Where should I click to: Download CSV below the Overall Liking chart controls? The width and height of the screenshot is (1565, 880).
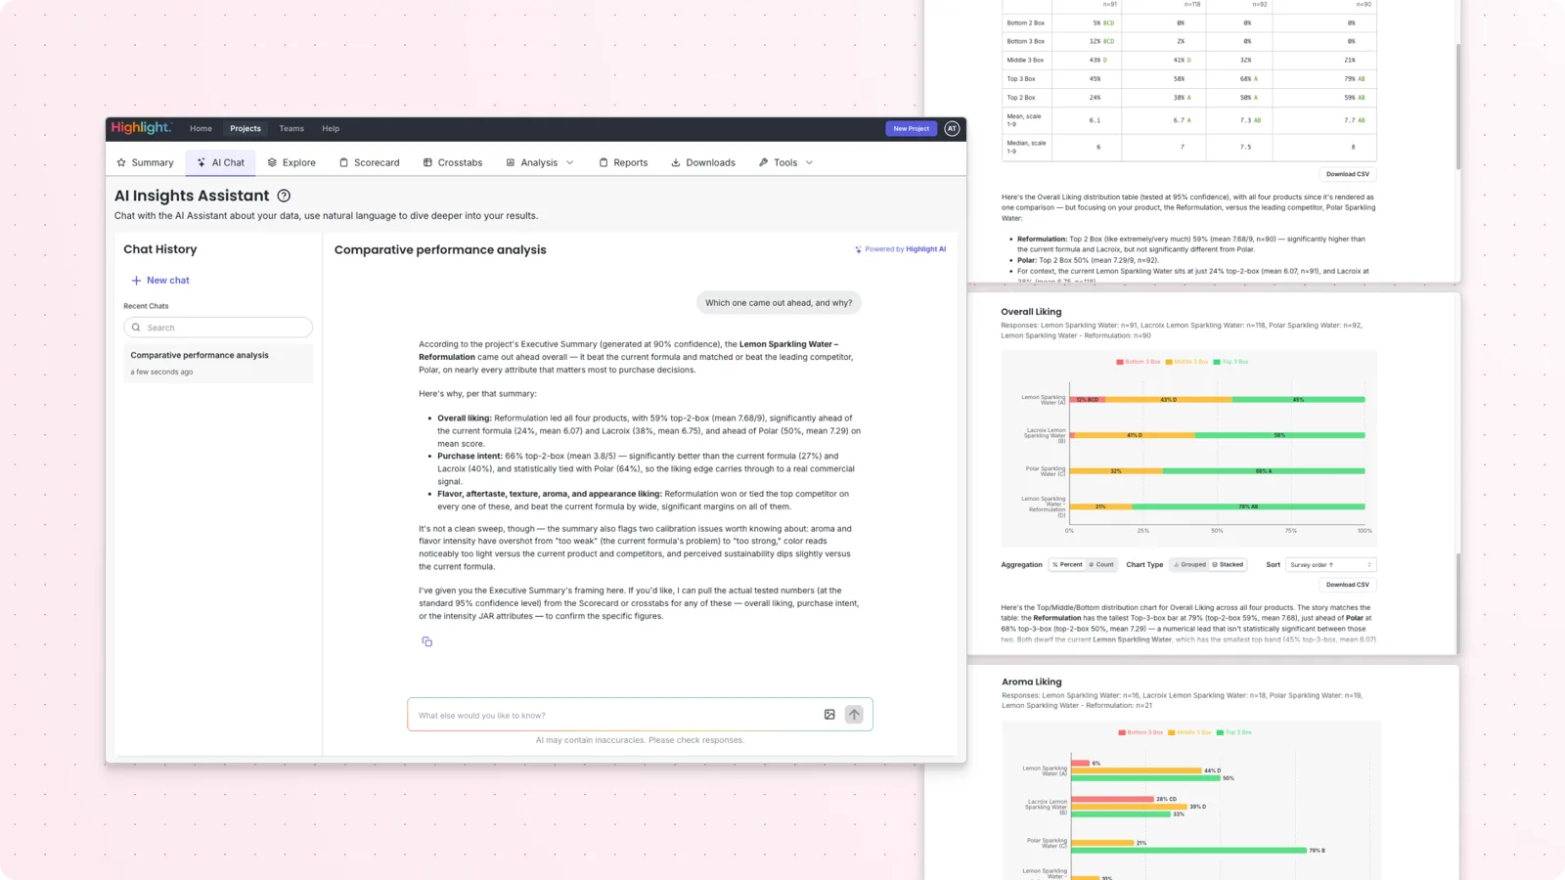1348,585
